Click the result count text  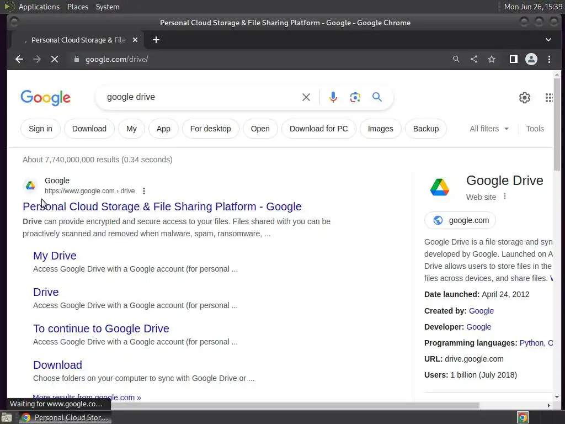click(x=97, y=160)
